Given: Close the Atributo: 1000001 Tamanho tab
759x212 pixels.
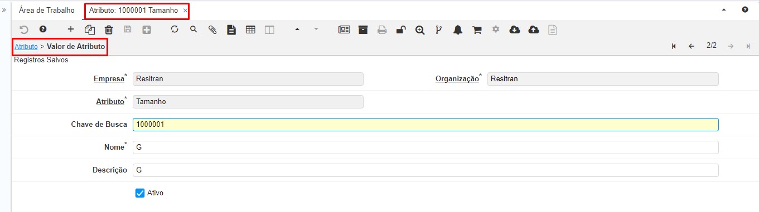Looking at the screenshot, I should [x=185, y=11].
